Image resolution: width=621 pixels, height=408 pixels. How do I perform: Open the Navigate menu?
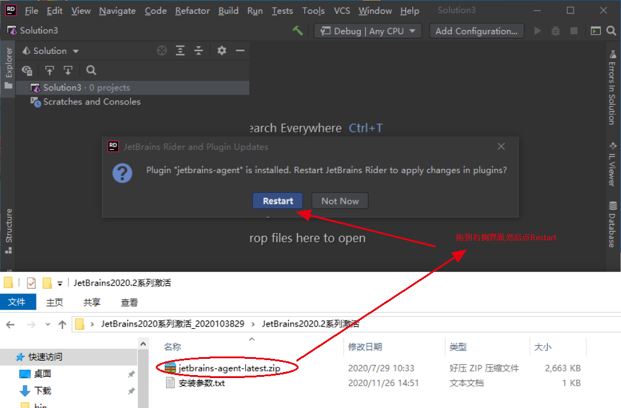(117, 11)
